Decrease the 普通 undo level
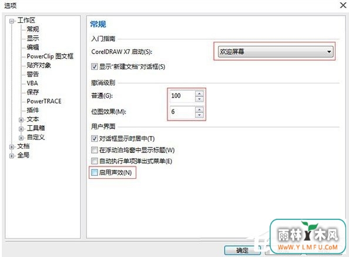The height and width of the screenshot is (257, 349). [199, 99]
